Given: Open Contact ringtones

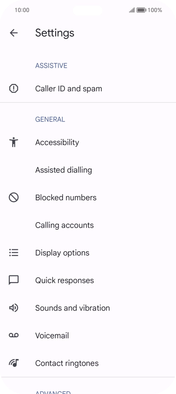Looking at the screenshot, I should coord(88,363).
